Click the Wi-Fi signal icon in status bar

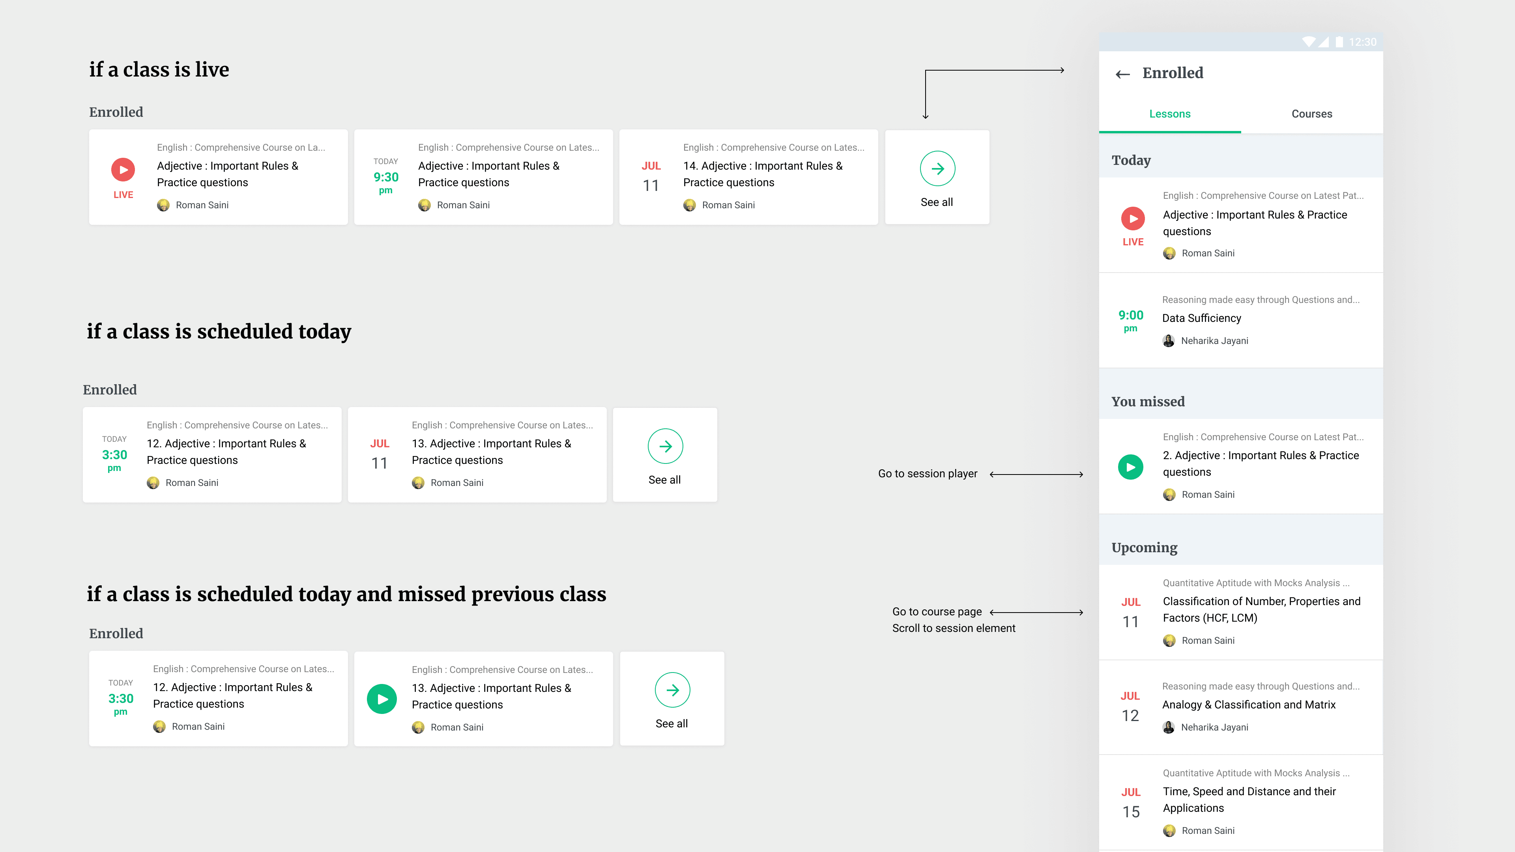pos(1308,42)
